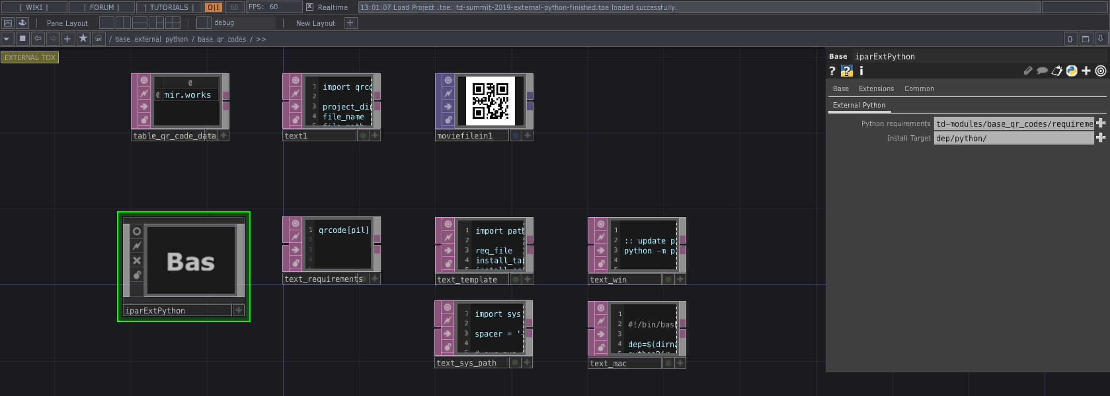Image resolution: width=1110 pixels, height=396 pixels.
Task: Click the clipboard copy parameters icon
Action: 1057,71
